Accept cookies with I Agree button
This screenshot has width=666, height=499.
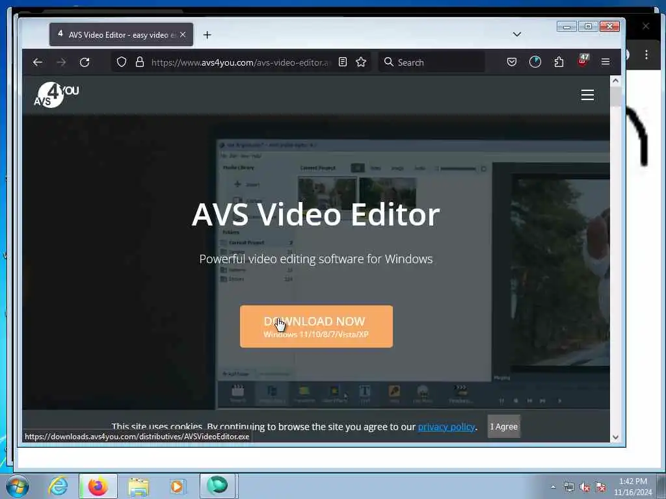[x=504, y=426]
